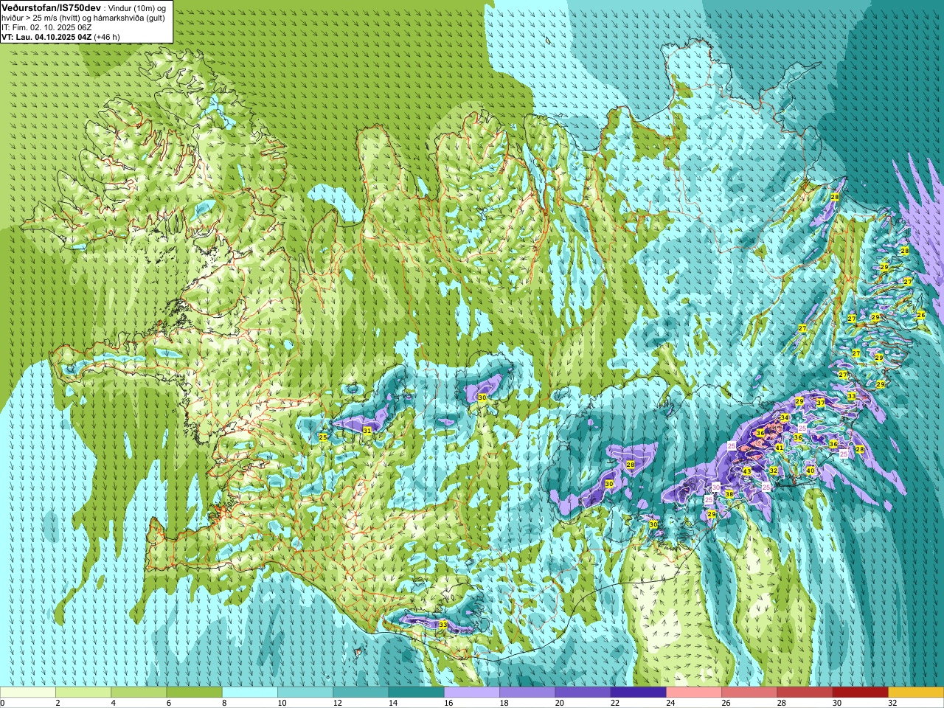Image resolution: width=944 pixels, height=708 pixels.
Task: Click the yellow gust label 38
Action: (x=729, y=494)
